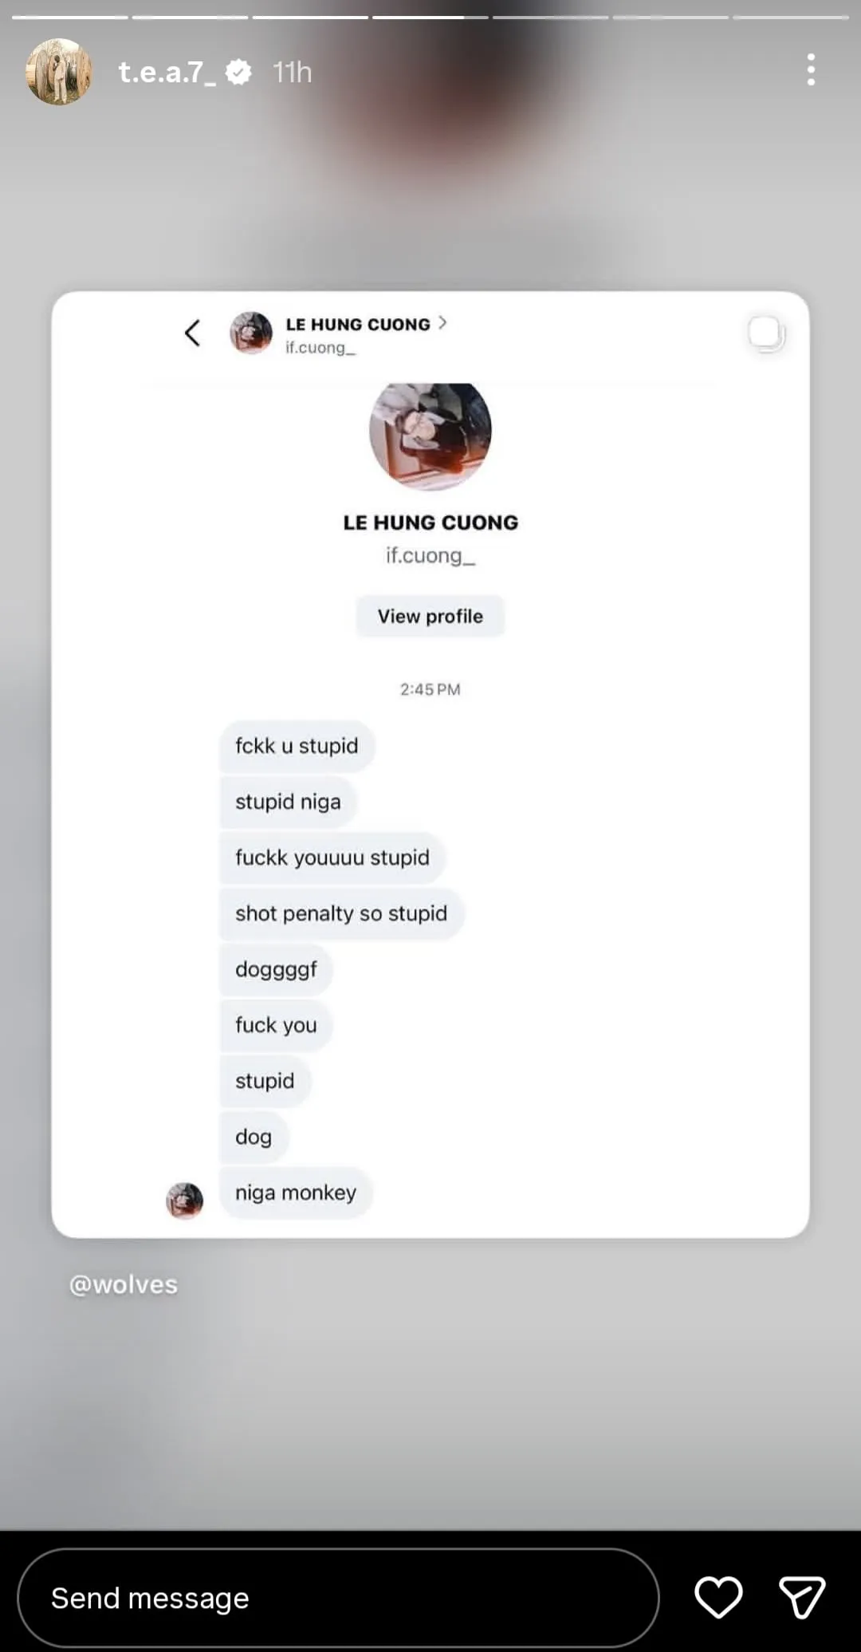Select the 2:45 PM timestamp in the chat

(x=430, y=689)
